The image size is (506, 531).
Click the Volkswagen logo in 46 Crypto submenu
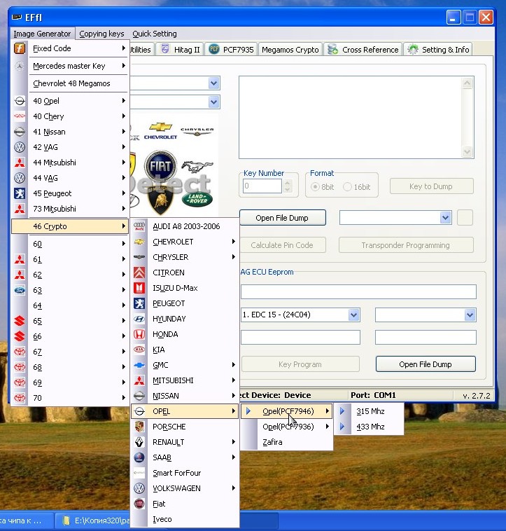click(139, 488)
